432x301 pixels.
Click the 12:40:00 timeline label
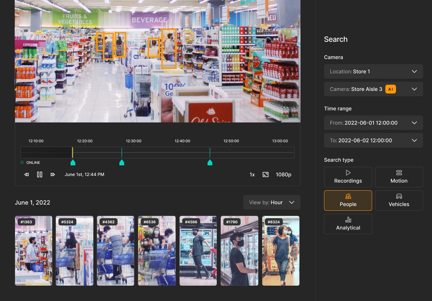coord(182,141)
